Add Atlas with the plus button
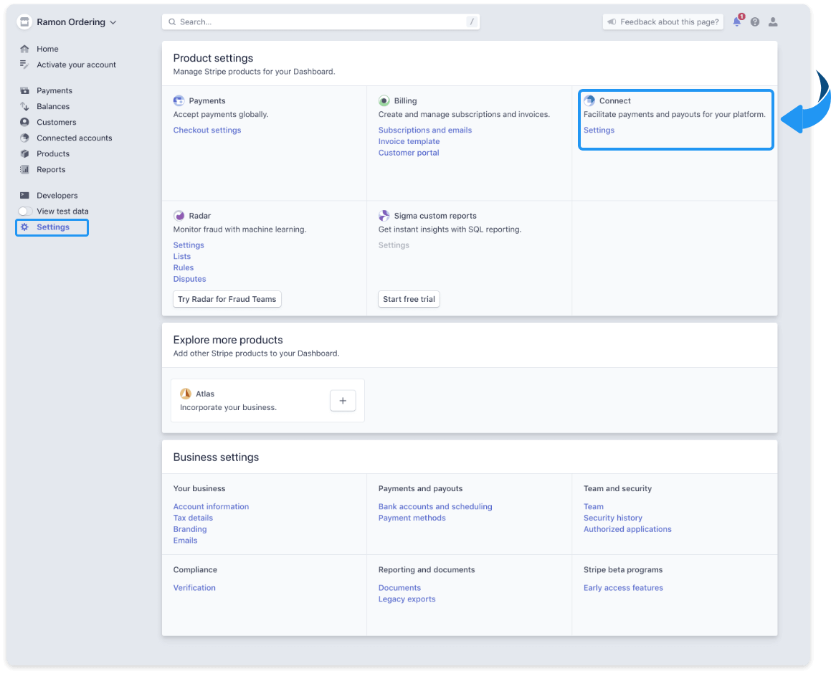The height and width of the screenshot is (674, 831). pyautogui.click(x=343, y=401)
